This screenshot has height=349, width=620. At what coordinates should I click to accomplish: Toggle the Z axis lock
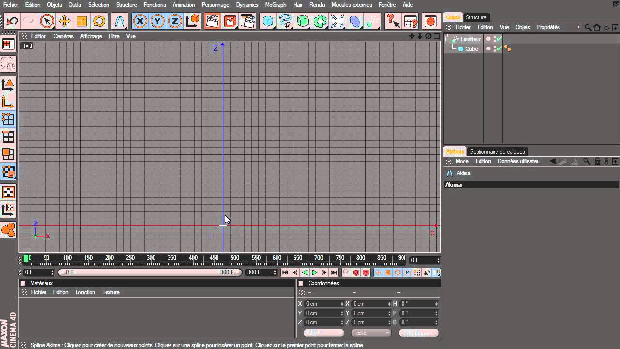[175, 21]
